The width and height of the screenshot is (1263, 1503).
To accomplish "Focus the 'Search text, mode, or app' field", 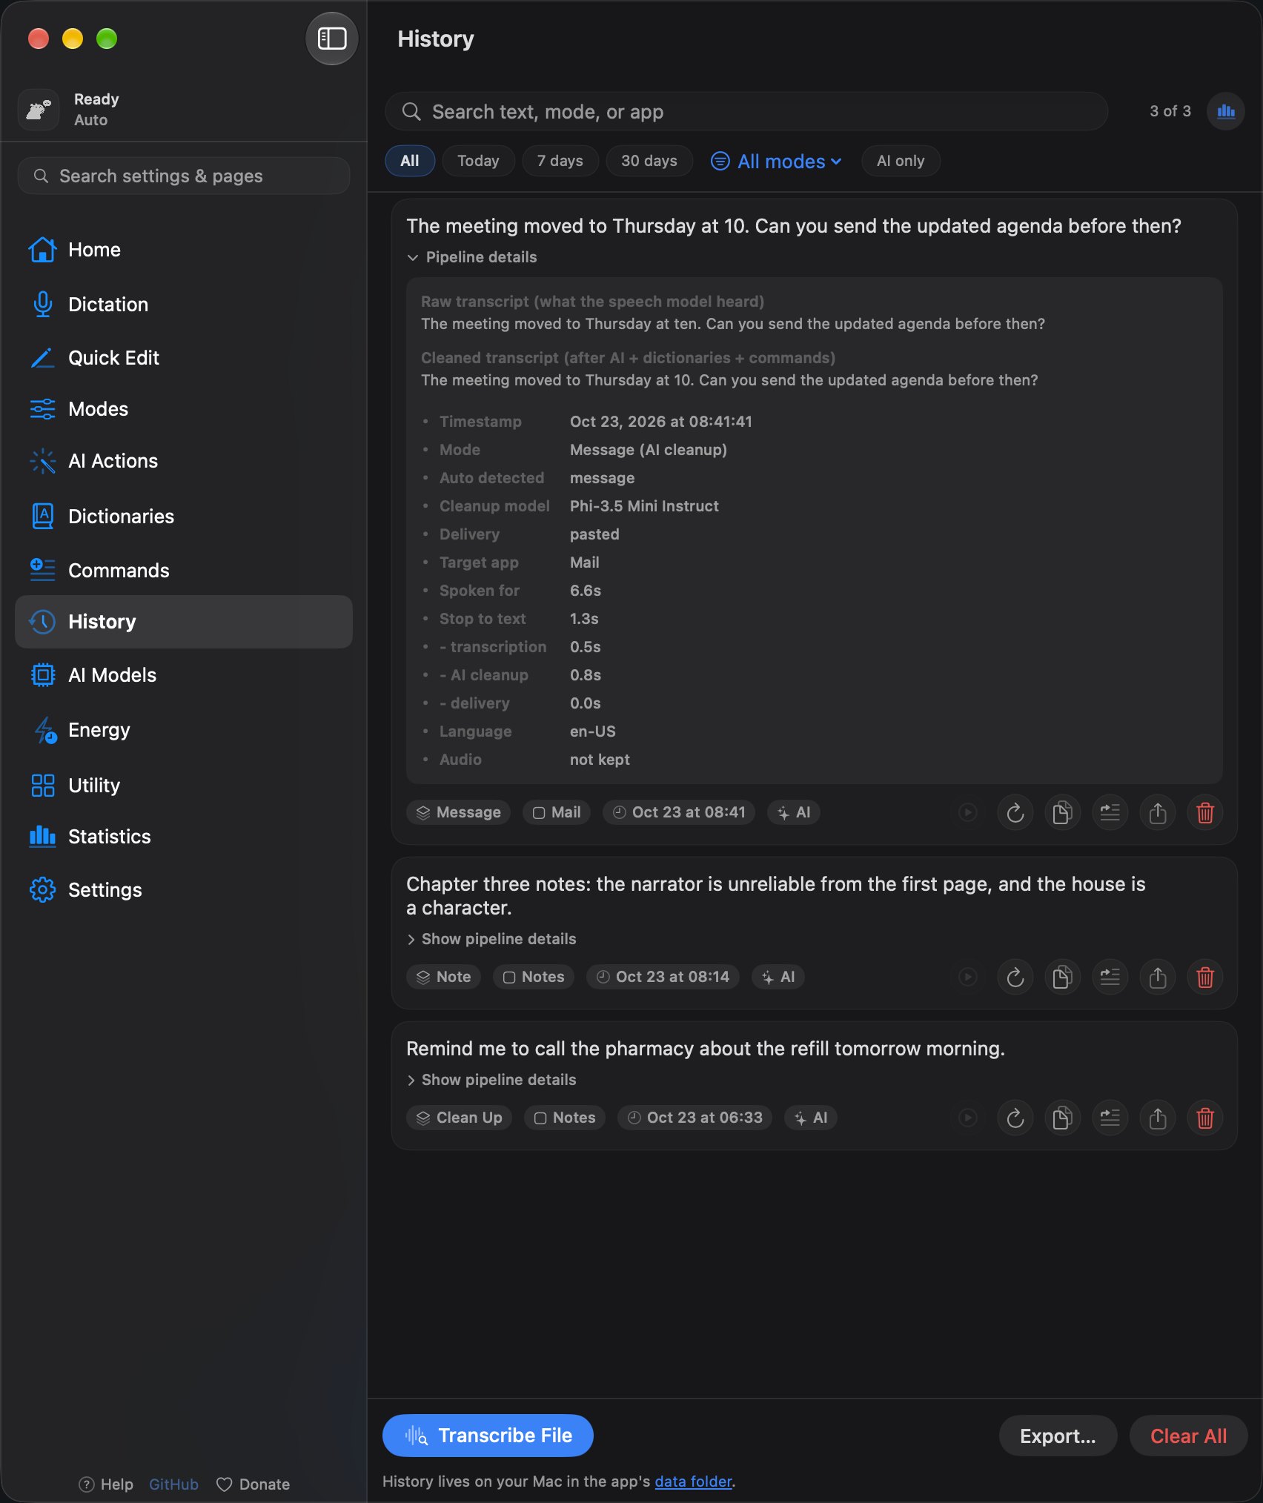I will click(746, 111).
